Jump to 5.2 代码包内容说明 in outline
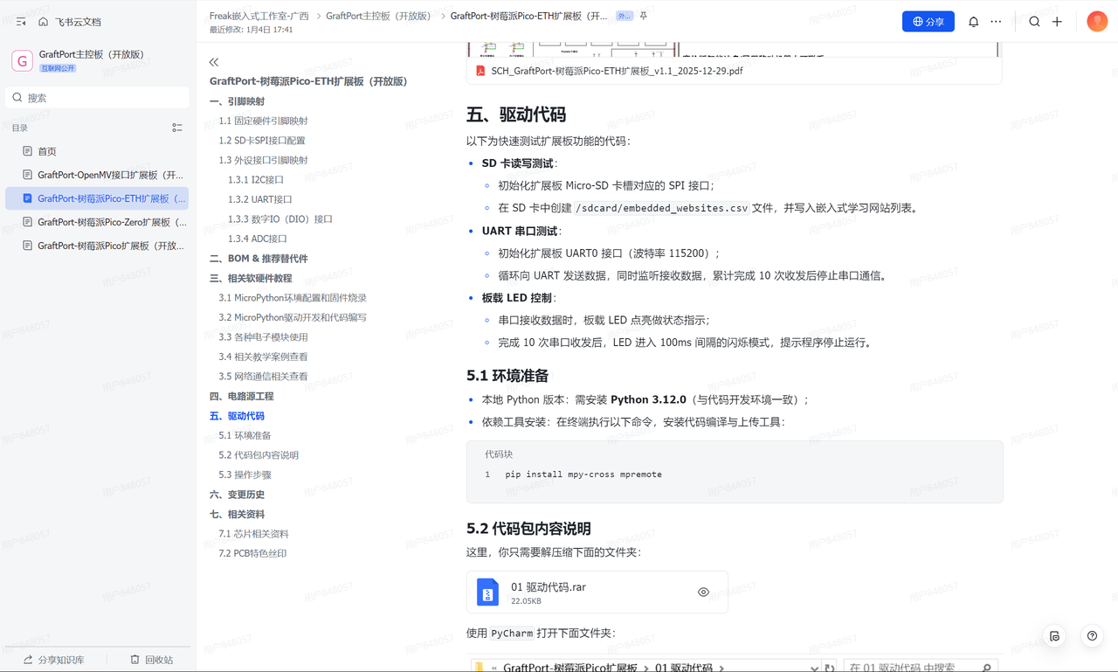Viewport: 1118px width, 672px height. 259,455
